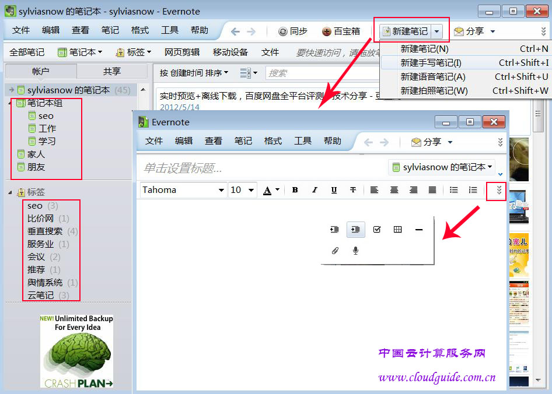The height and width of the screenshot is (394, 552).
Task: Expand editor toolbar overflow chevron
Action: [499, 191]
